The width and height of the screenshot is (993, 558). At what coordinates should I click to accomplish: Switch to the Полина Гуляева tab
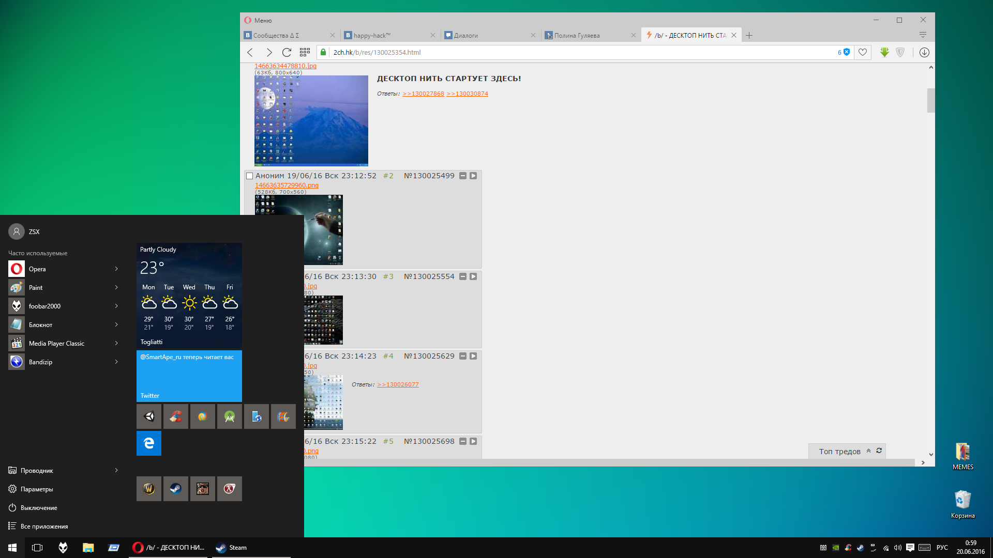click(x=591, y=35)
